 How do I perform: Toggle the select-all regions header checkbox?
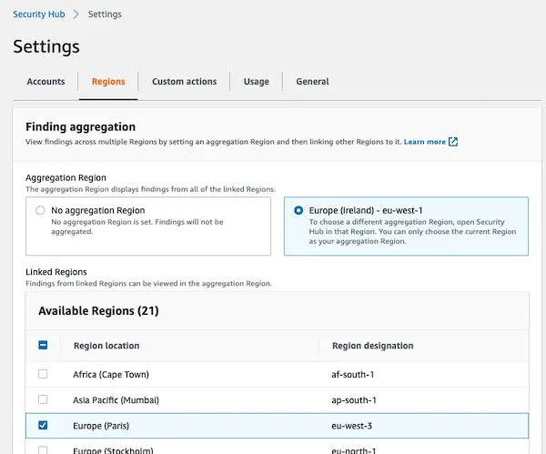[x=43, y=345]
